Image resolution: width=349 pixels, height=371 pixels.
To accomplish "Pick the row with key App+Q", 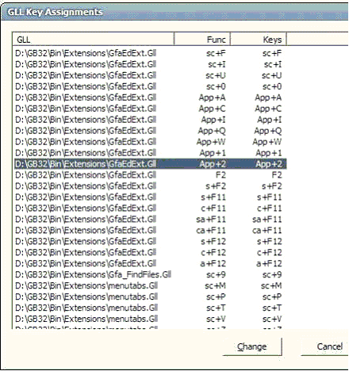I will (x=150, y=131).
